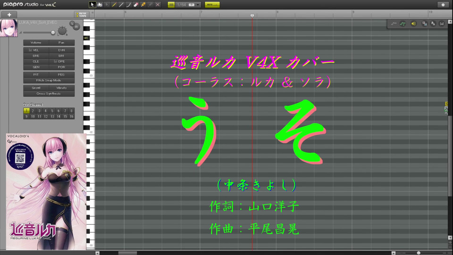
Task: Click the highlighted piano key label
Action: [x=86, y=38]
